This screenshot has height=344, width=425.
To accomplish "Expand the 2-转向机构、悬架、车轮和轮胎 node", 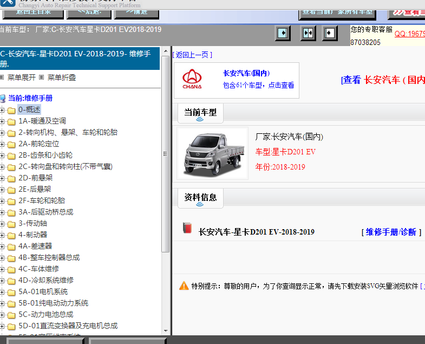I will (2, 133).
